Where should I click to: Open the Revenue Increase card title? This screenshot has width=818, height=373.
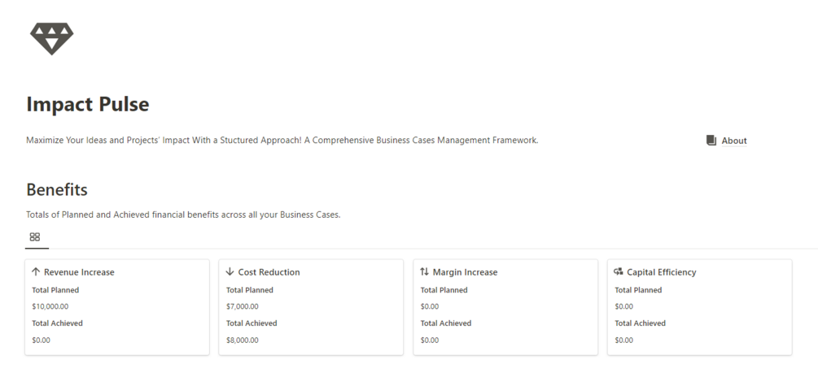pyautogui.click(x=79, y=272)
